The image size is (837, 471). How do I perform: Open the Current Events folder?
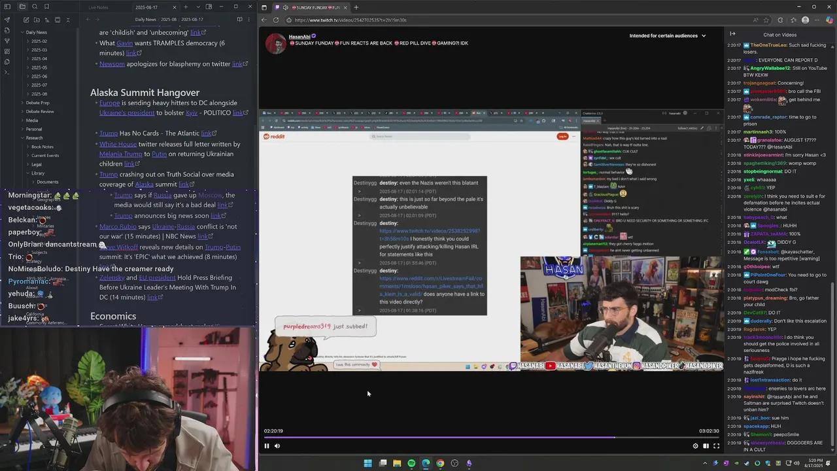point(45,156)
